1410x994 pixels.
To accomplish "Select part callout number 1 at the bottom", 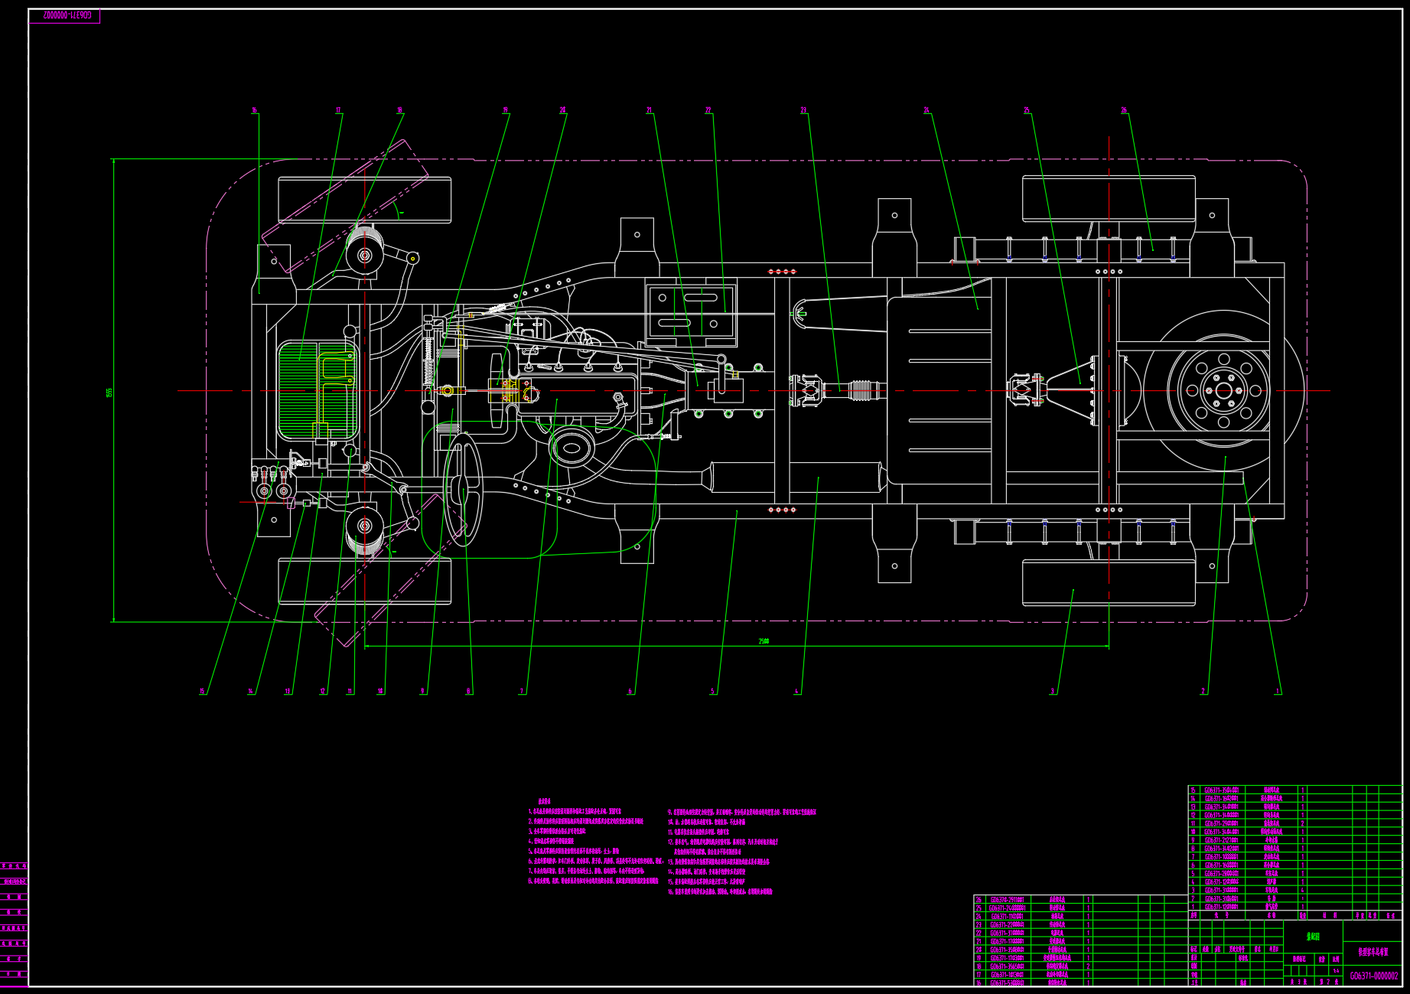I will click(1277, 691).
